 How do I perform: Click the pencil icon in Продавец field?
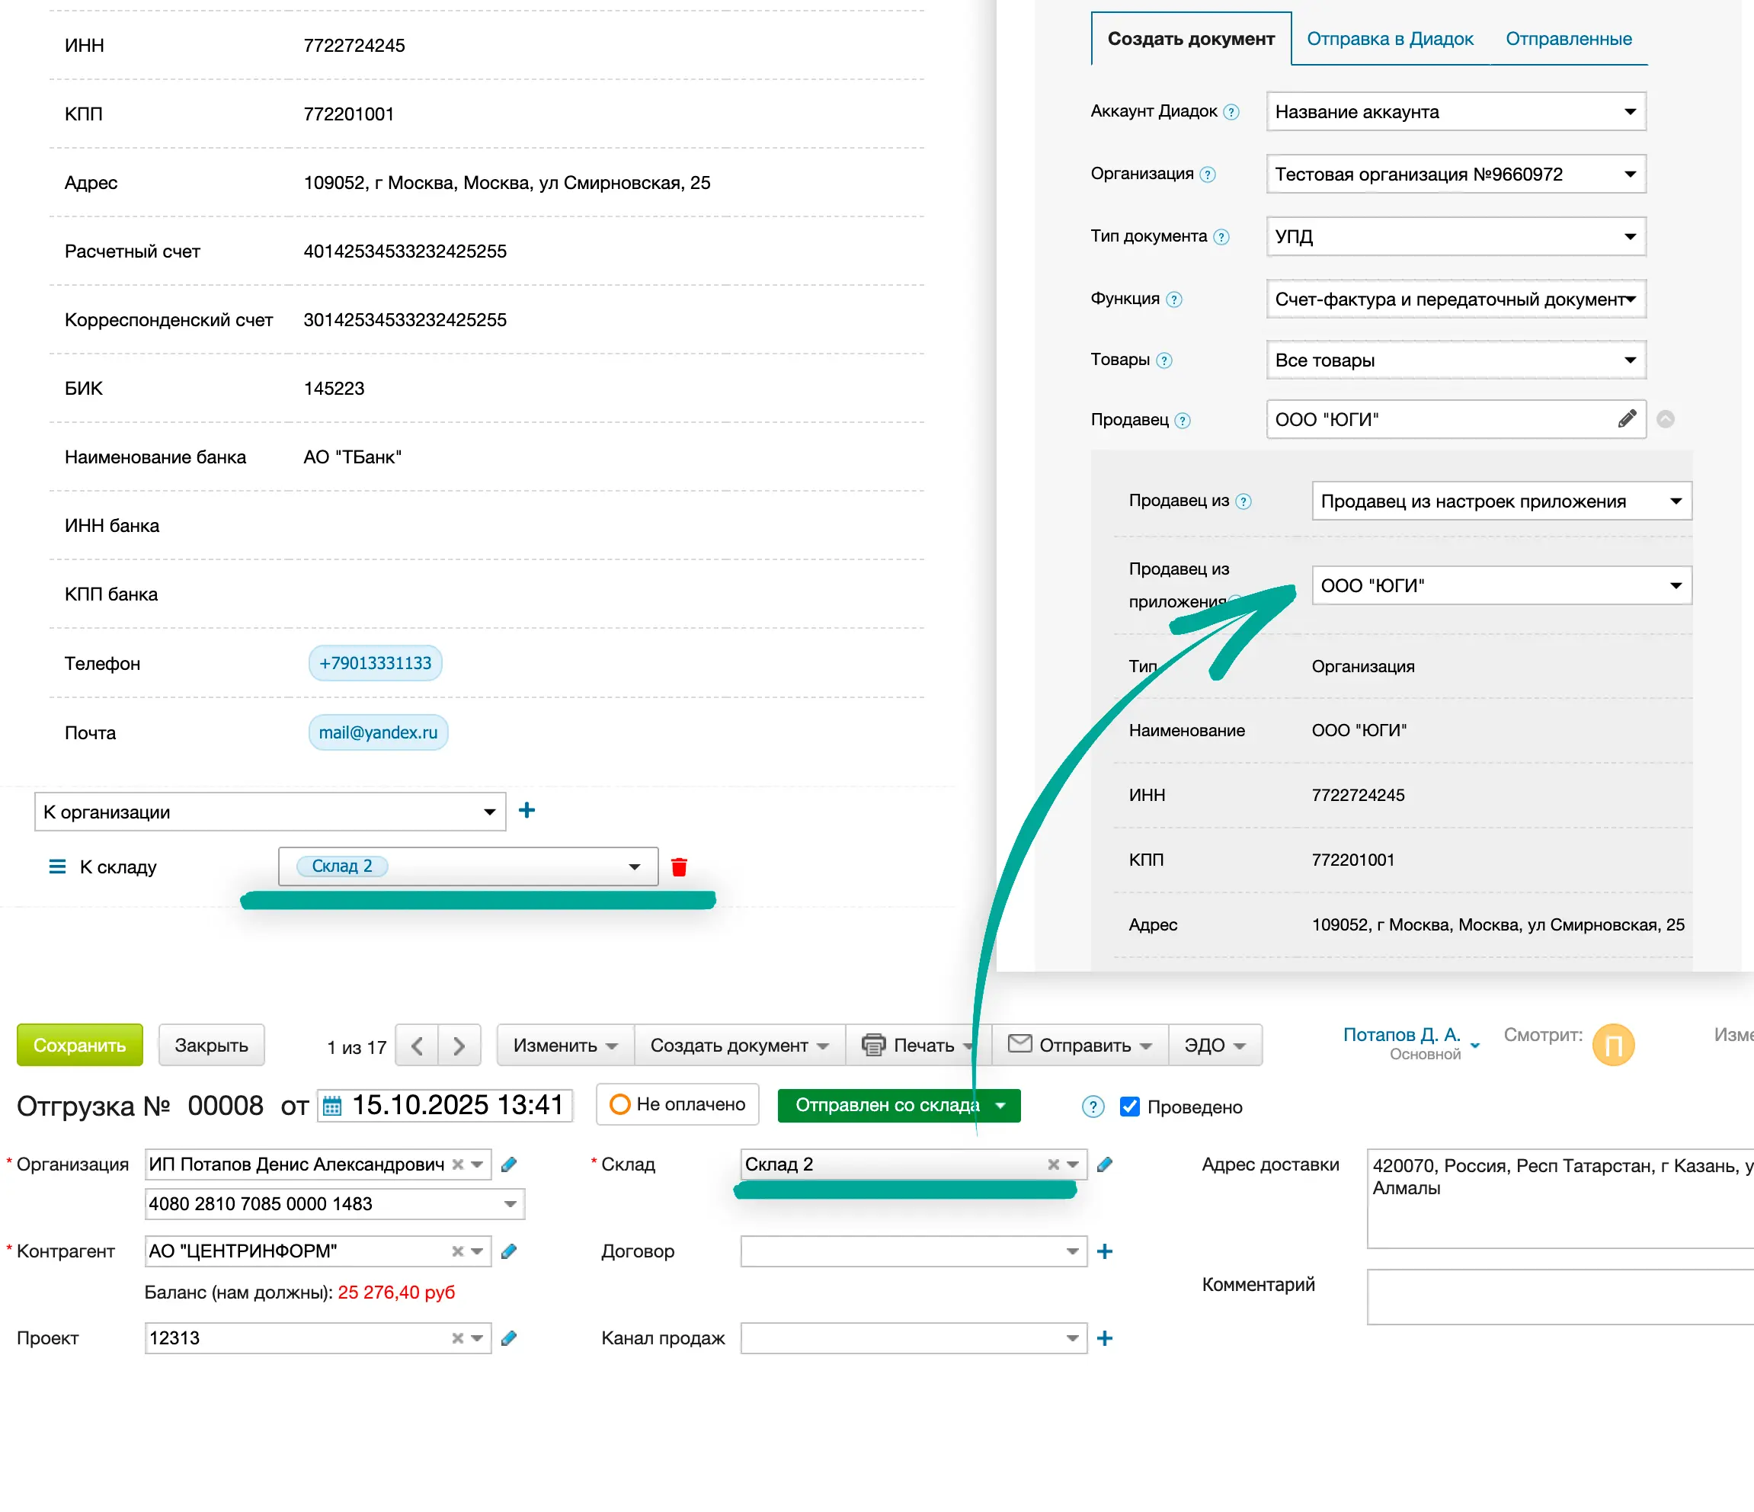[x=1626, y=419]
